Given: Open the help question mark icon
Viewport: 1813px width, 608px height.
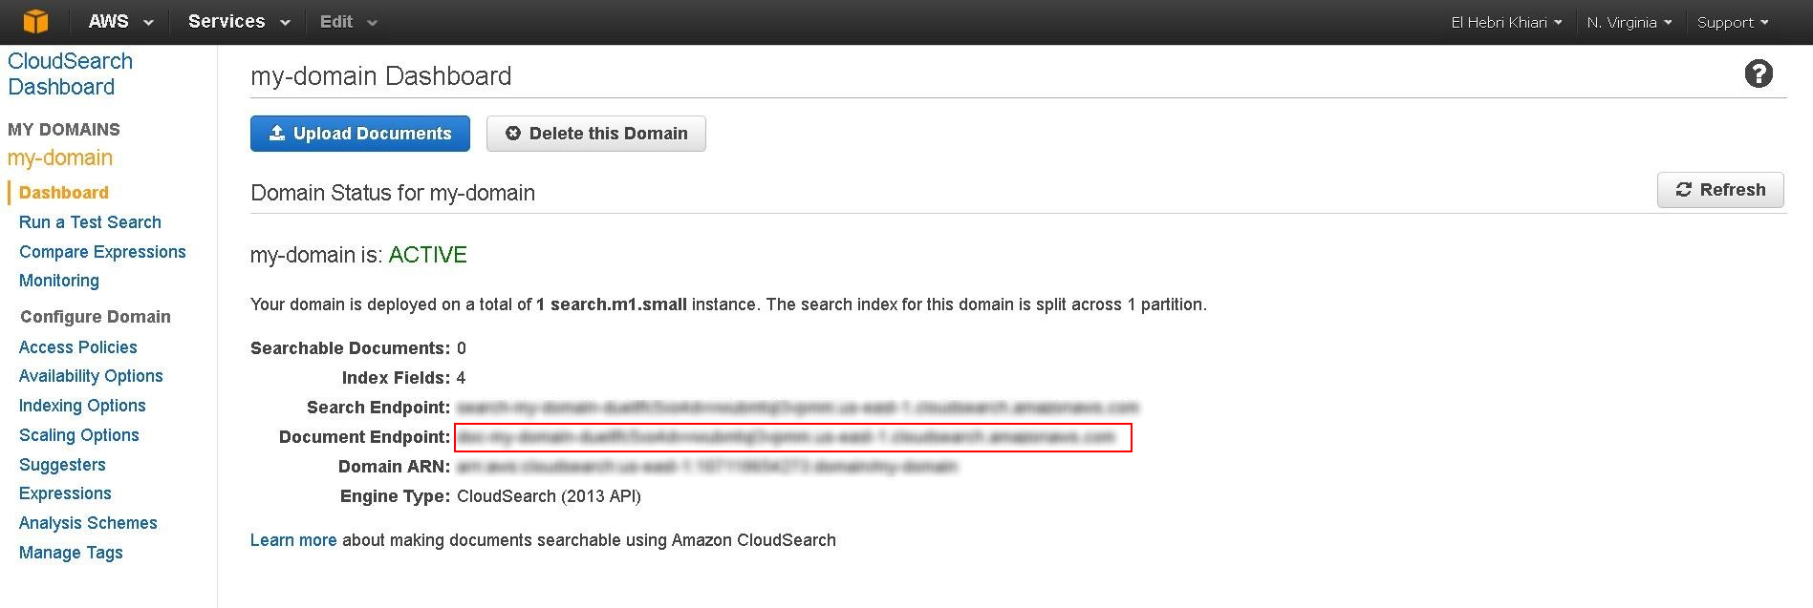Looking at the screenshot, I should [1759, 73].
